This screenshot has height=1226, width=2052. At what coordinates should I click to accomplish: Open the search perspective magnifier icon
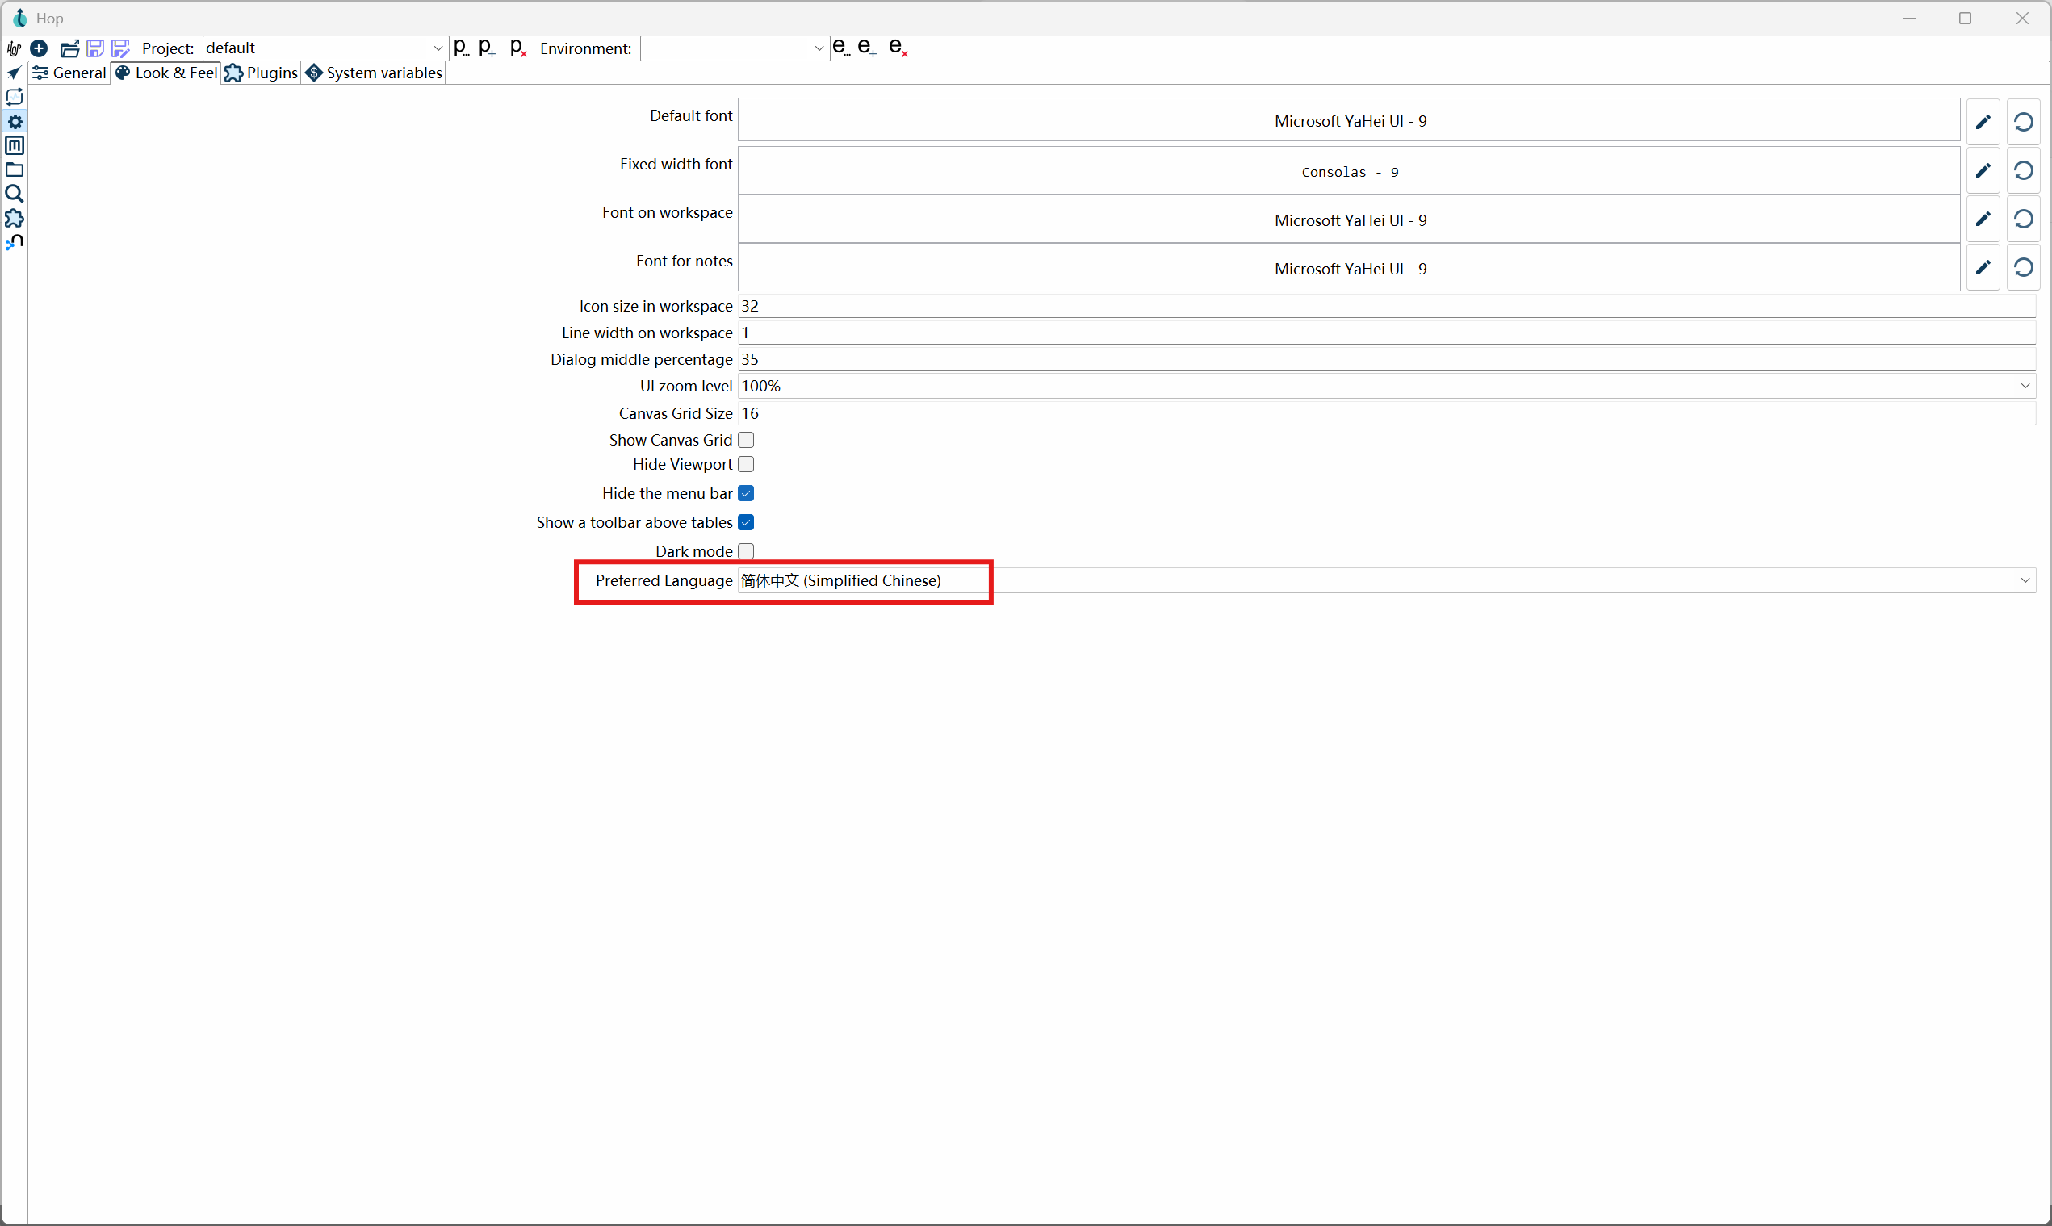tap(14, 195)
